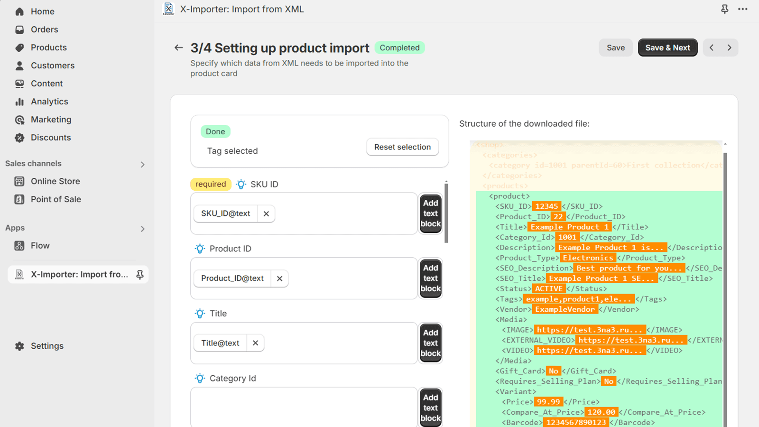Open the three-dots more options menu
759x427 pixels.
point(742,9)
